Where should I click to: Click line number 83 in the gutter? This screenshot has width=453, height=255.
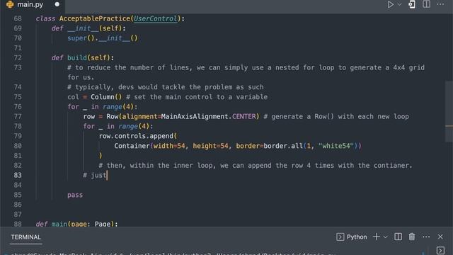(18, 175)
